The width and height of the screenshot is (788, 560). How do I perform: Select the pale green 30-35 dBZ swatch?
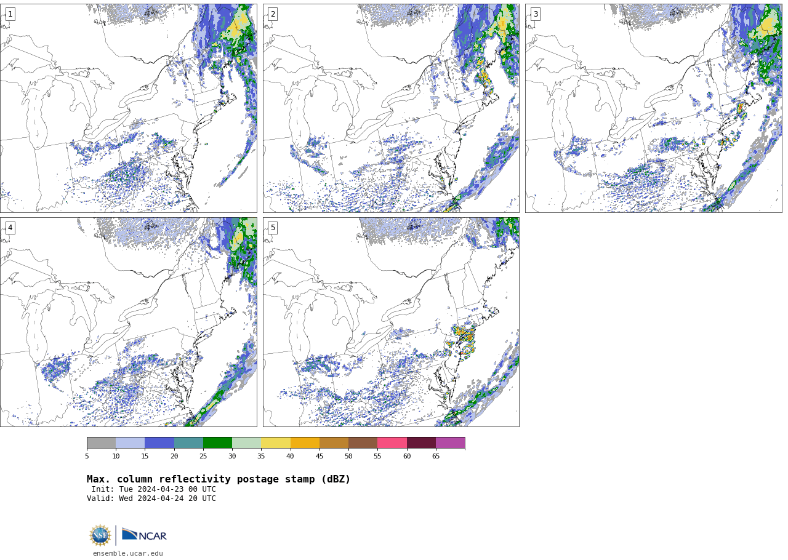(x=246, y=443)
